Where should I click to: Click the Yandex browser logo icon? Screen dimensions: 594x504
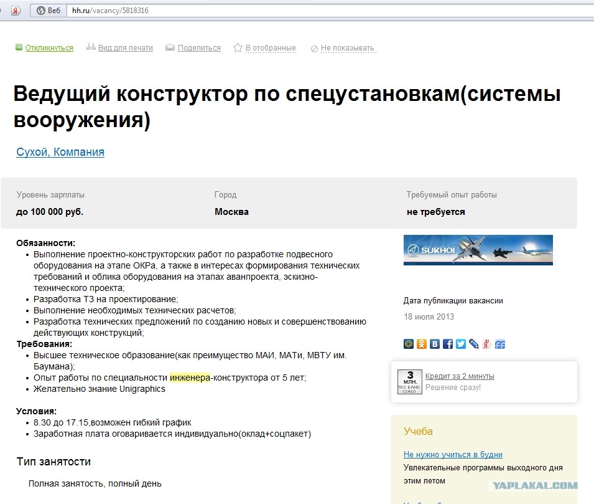[16, 11]
